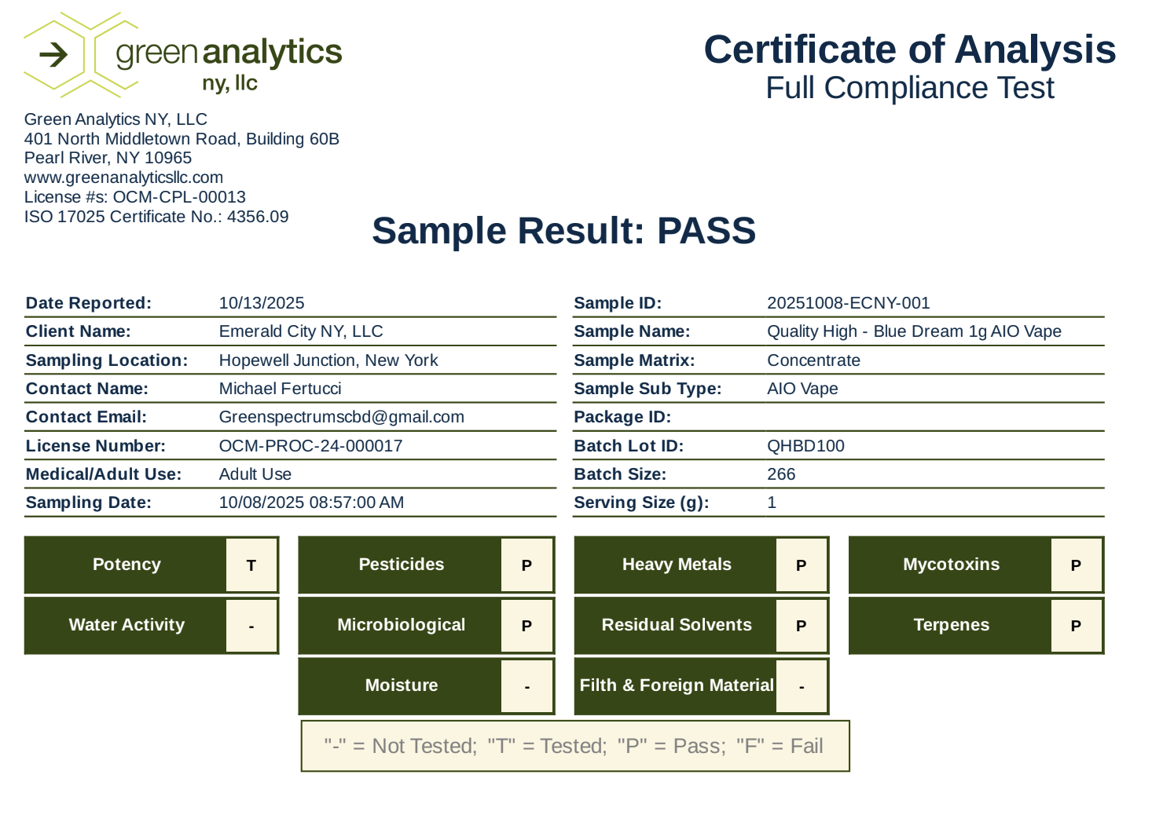Click the Filth & Foreign Material tile
Image resolution: width=1152 pixels, height=815 pixels.
[x=701, y=686]
